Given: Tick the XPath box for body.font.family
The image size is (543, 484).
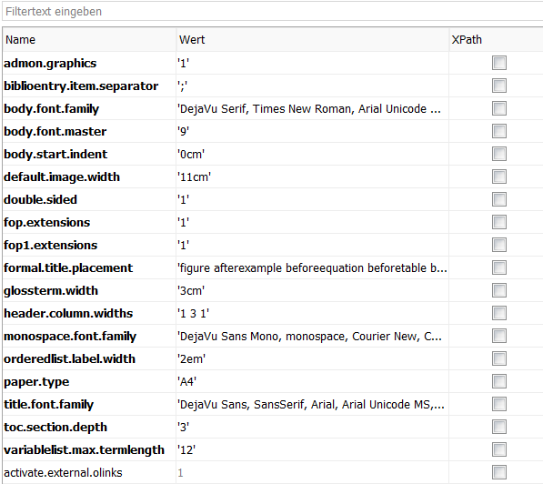Looking at the screenshot, I should click(x=499, y=108).
